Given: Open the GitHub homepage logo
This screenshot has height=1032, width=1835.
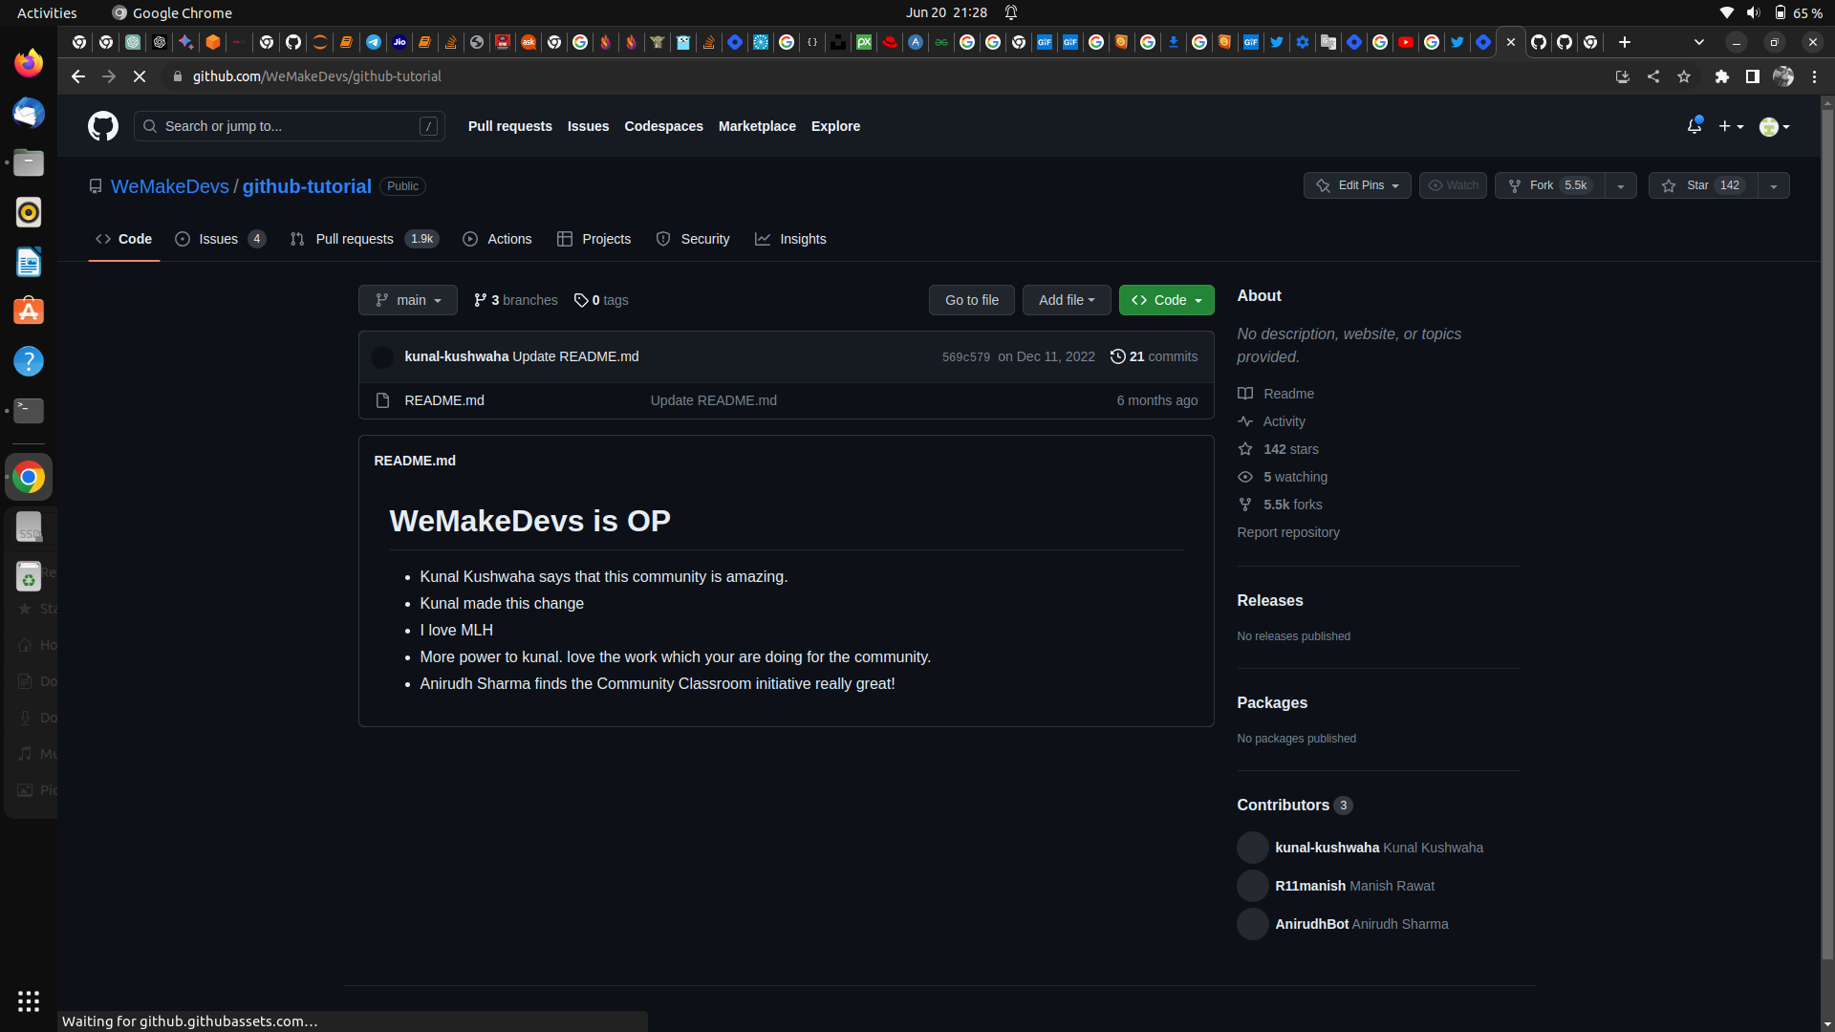Looking at the screenshot, I should coord(103,126).
